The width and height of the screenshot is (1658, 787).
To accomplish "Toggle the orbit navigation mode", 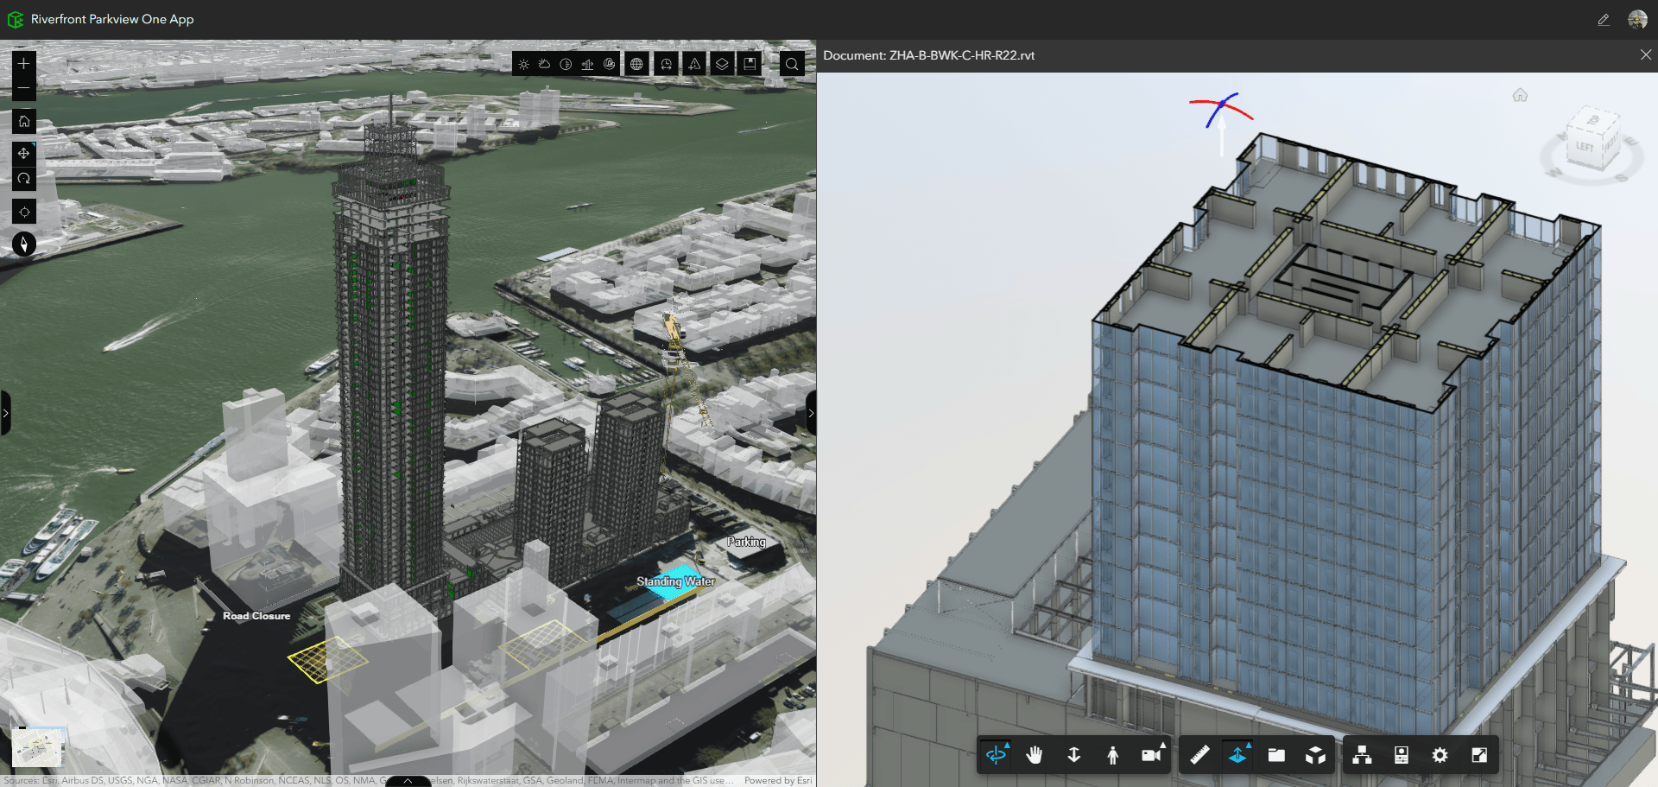I will pyautogui.click(x=997, y=754).
